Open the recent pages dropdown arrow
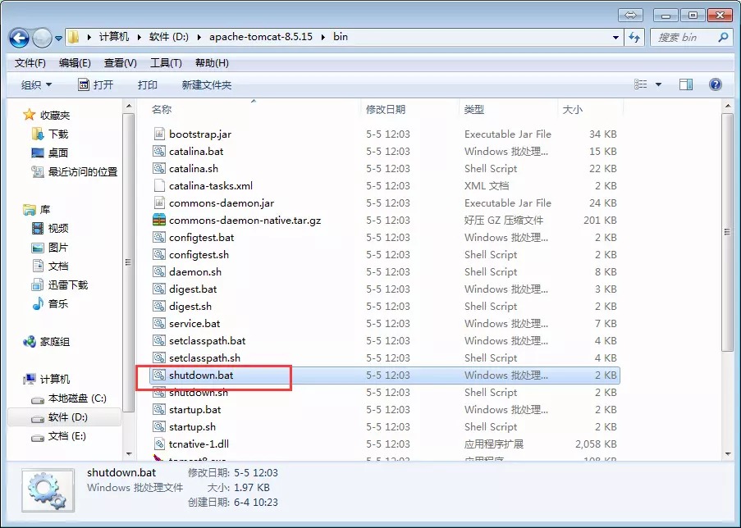This screenshot has width=741, height=528. [x=58, y=39]
